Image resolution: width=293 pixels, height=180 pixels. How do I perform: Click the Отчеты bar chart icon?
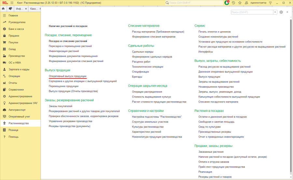pos(5,83)
